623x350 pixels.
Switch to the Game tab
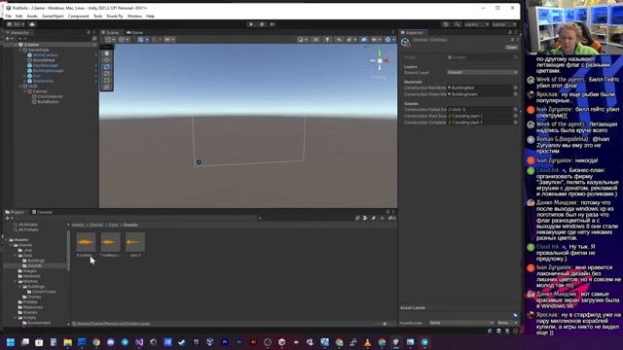(x=134, y=32)
